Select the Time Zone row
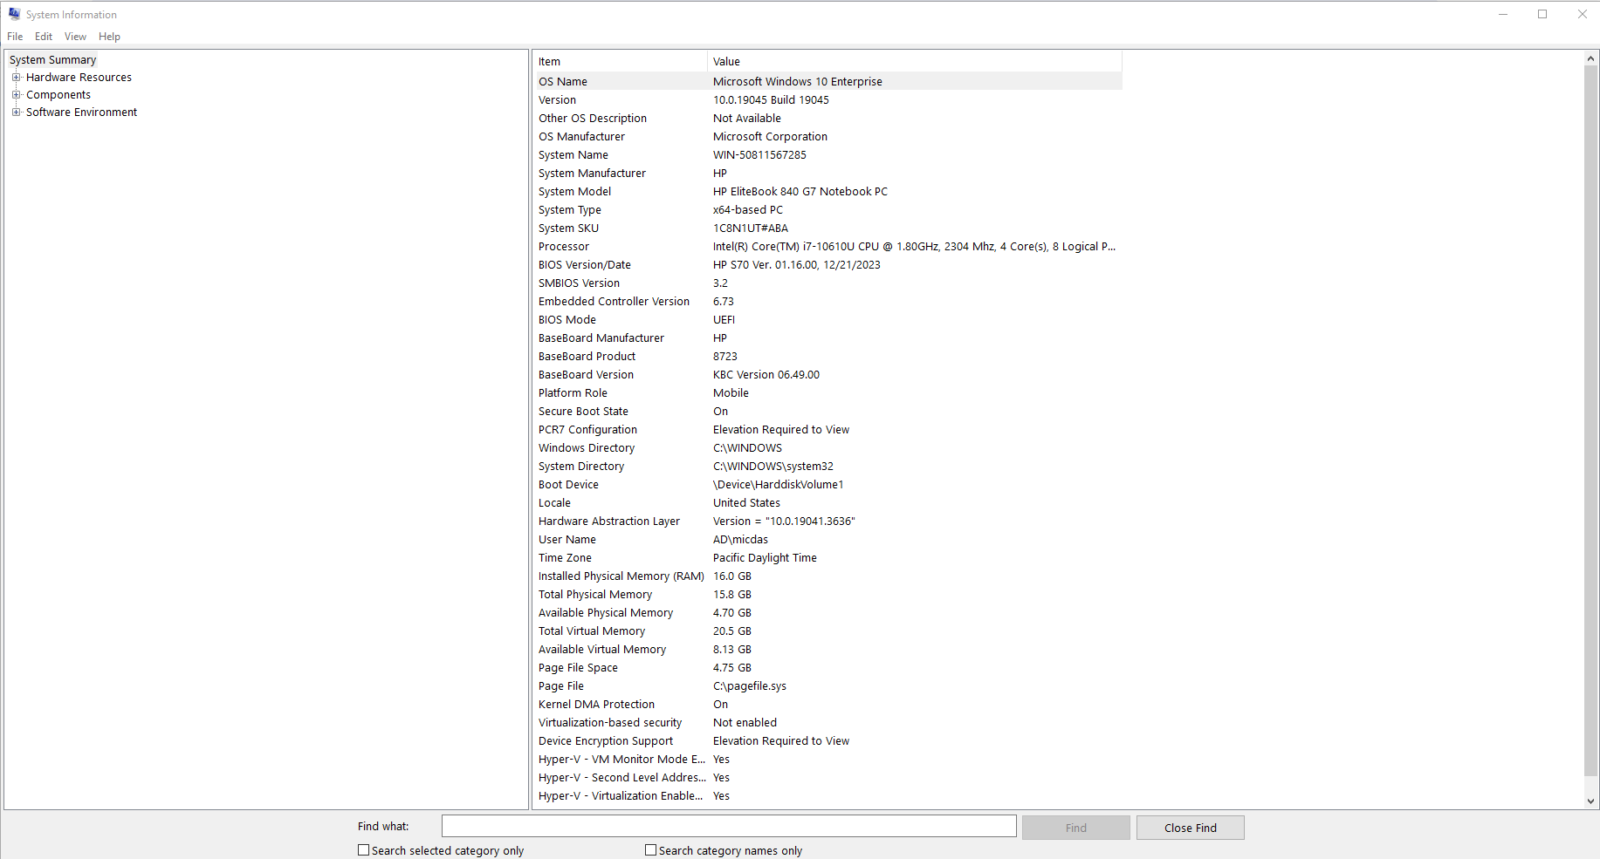This screenshot has width=1600, height=859. (827, 557)
